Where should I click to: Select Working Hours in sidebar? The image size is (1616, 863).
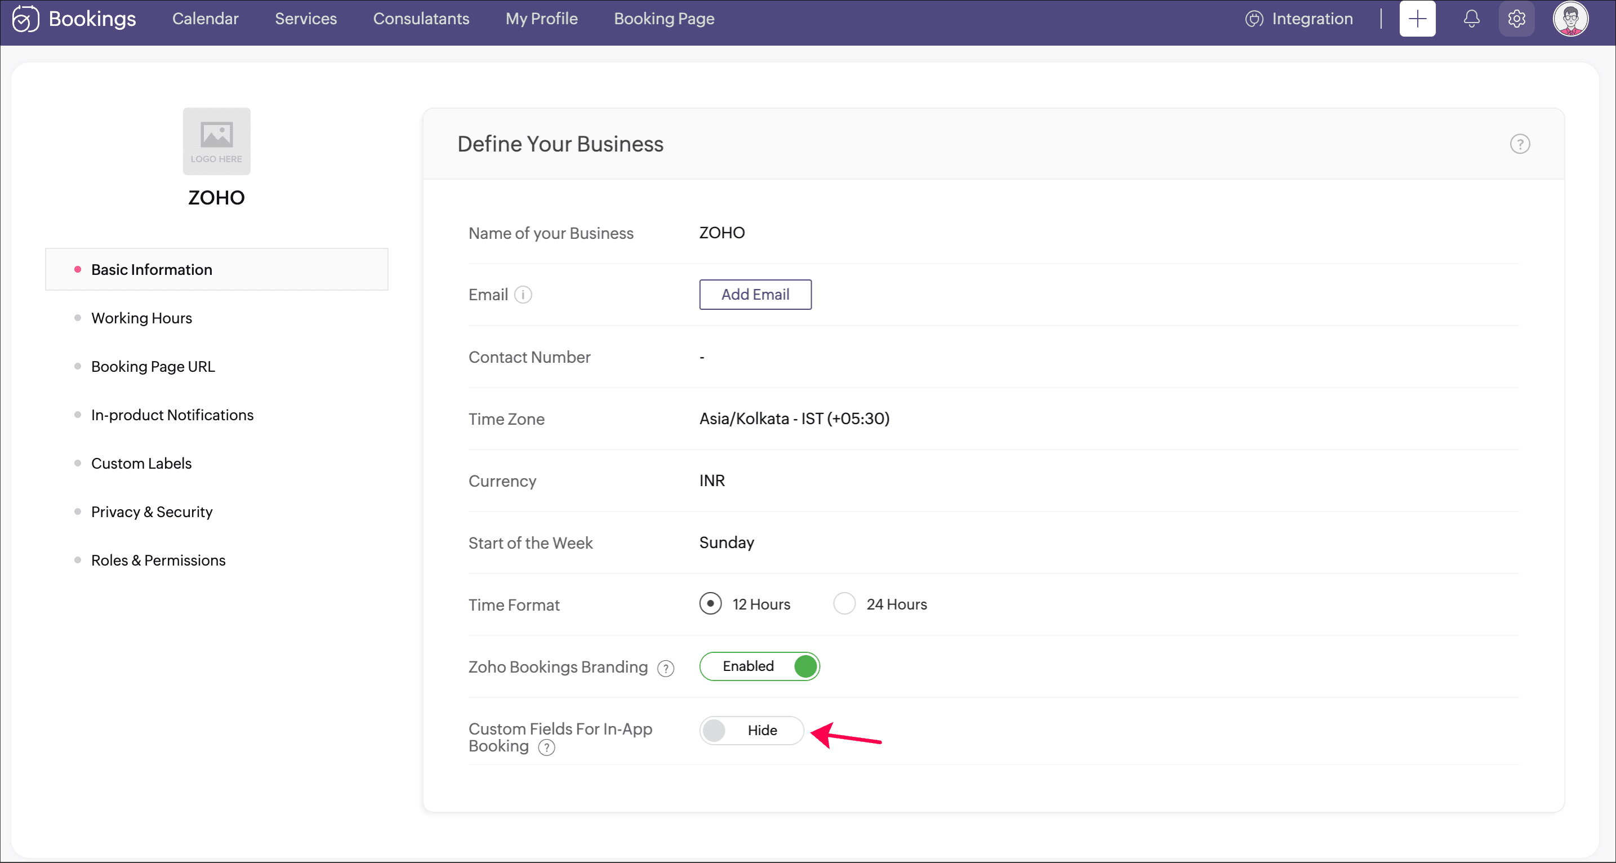click(141, 319)
